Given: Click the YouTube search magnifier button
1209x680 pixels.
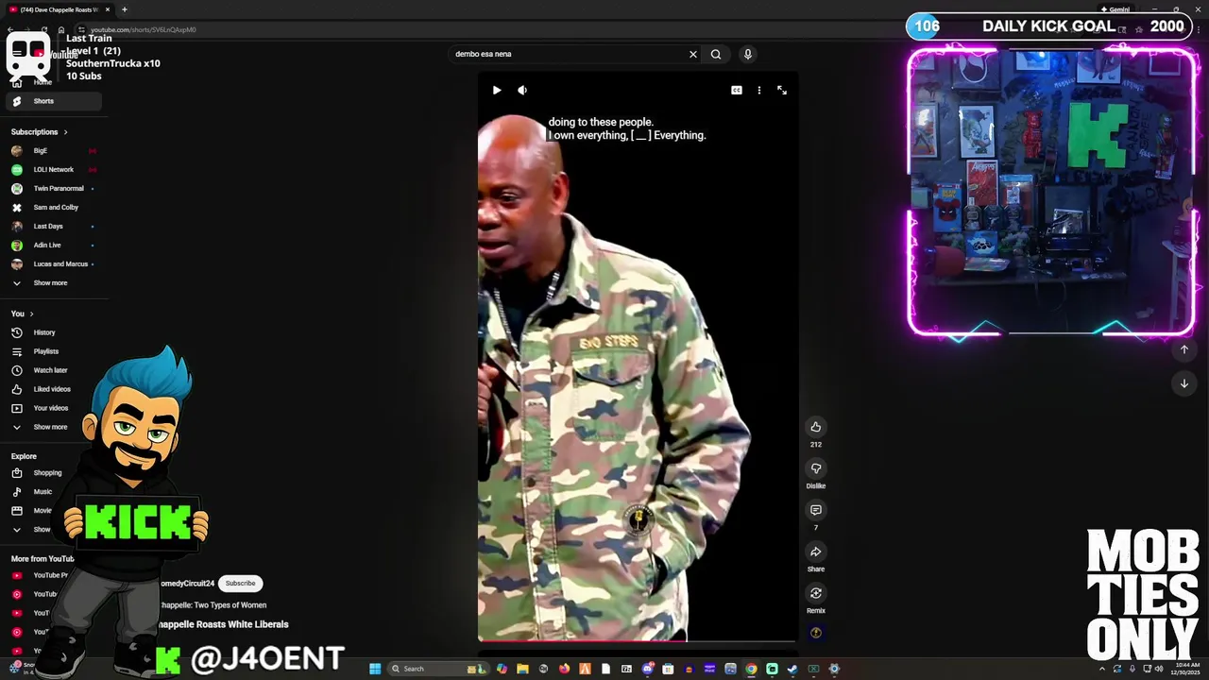Looking at the screenshot, I should tap(716, 54).
